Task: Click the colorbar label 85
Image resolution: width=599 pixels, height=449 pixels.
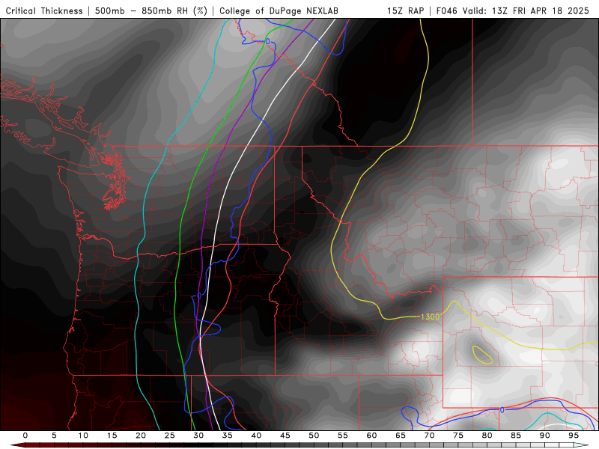Action: coord(516,436)
